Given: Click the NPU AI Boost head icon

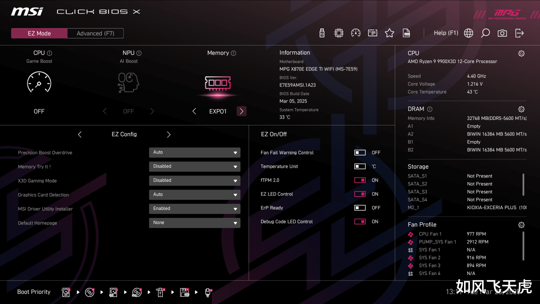Looking at the screenshot, I should (x=128, y=83).
